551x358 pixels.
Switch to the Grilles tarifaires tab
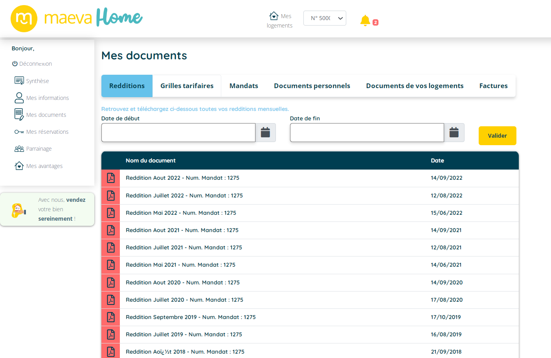tap(187, 86)
